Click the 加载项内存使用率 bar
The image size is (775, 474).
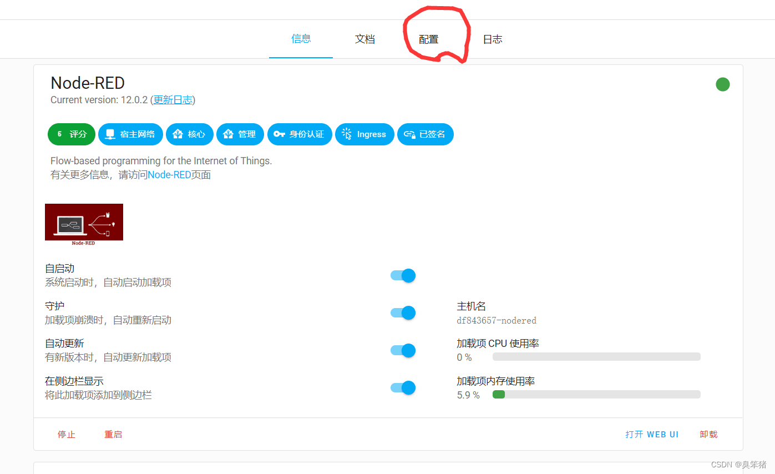(x=596, y=395)
